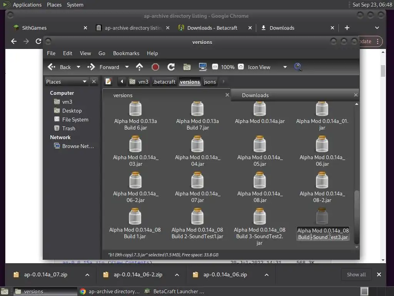Click the zoom out minus icon

pos(215,67)
